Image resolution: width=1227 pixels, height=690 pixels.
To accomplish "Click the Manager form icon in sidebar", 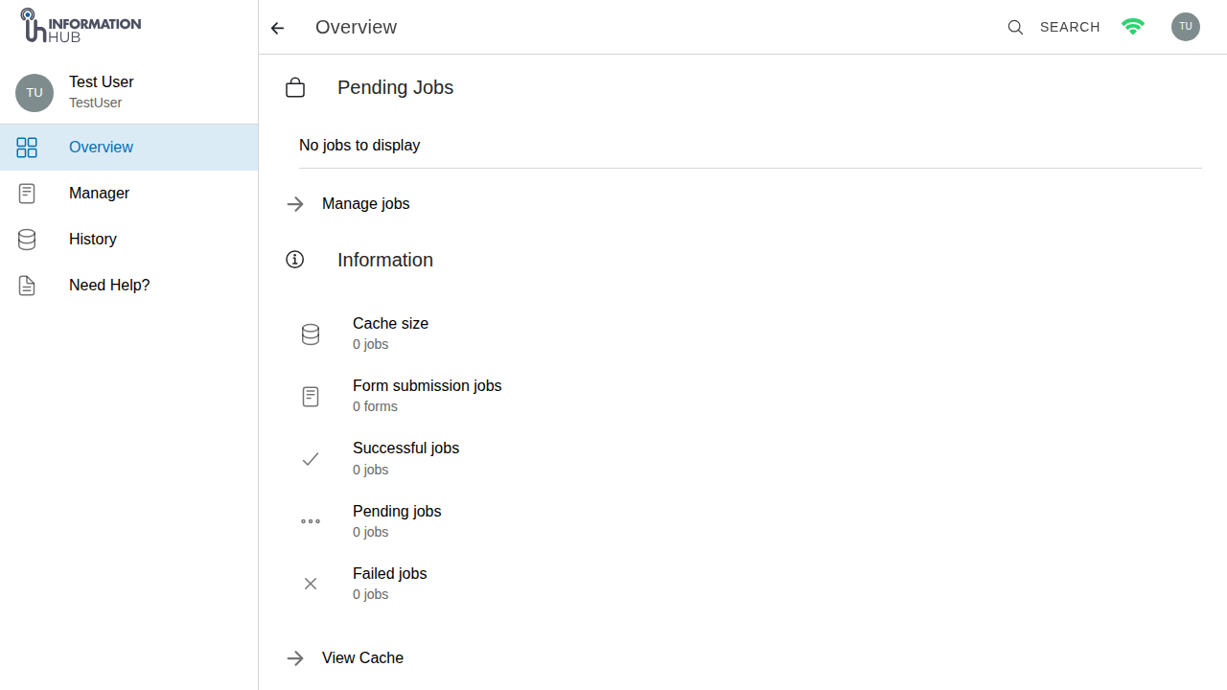I will tap(27, 194).
